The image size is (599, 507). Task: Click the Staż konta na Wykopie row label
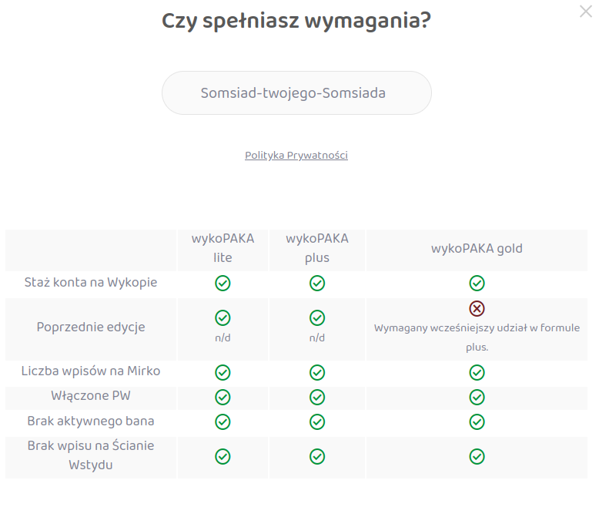pos(91,283)
